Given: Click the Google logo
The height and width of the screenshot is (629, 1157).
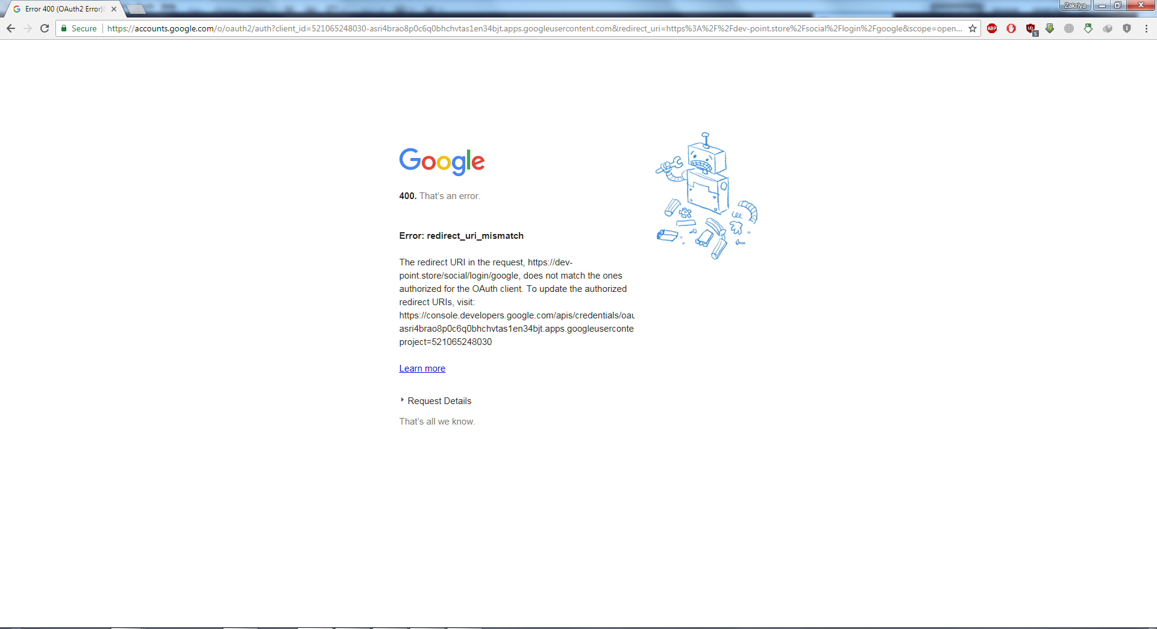Looking at the screenshot, I should point(442,162).
